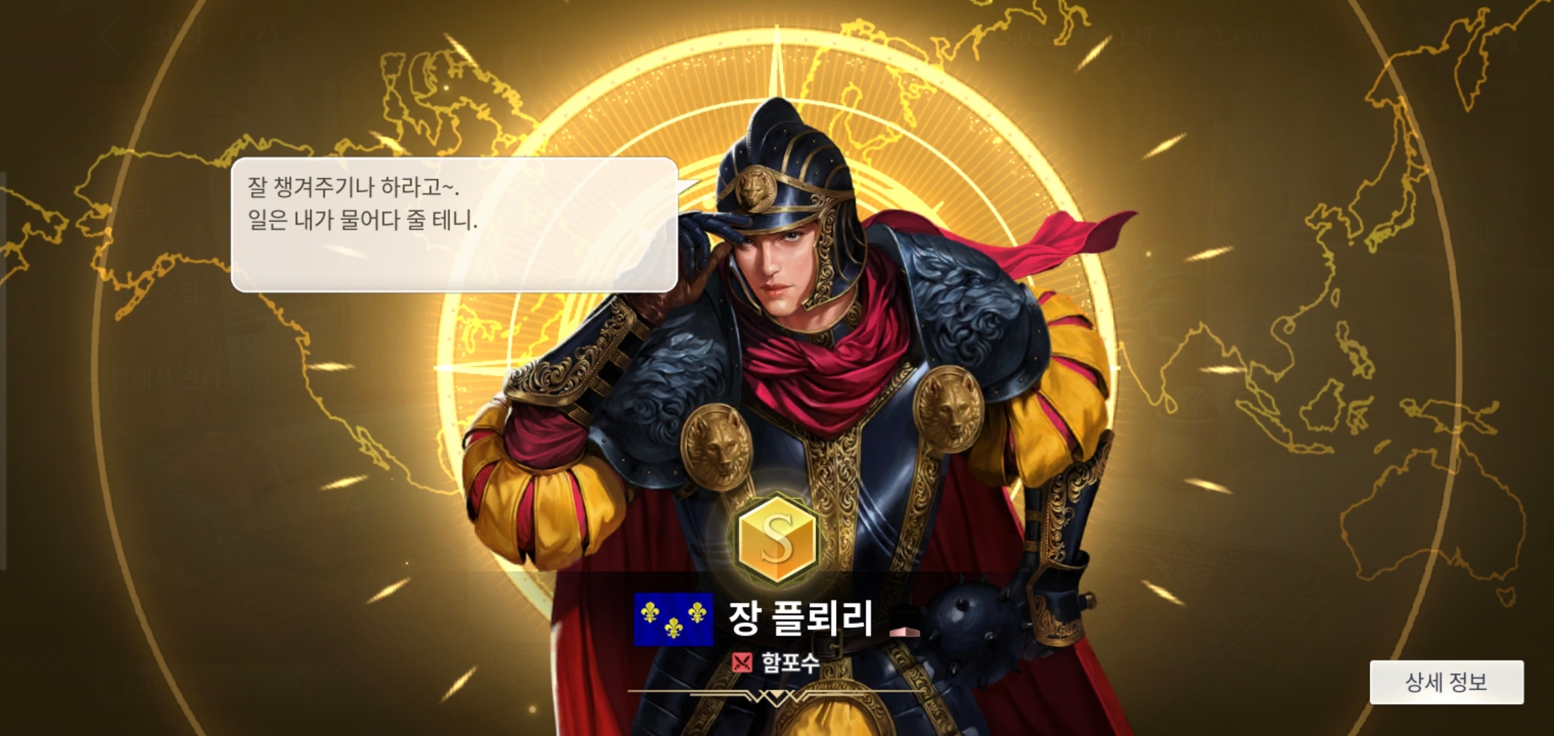Click the blue fleur-de-lis France flag
Screen dimensions: 1554x736
click(673, 619)
